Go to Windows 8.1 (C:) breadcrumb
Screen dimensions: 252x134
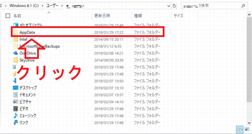24,6
